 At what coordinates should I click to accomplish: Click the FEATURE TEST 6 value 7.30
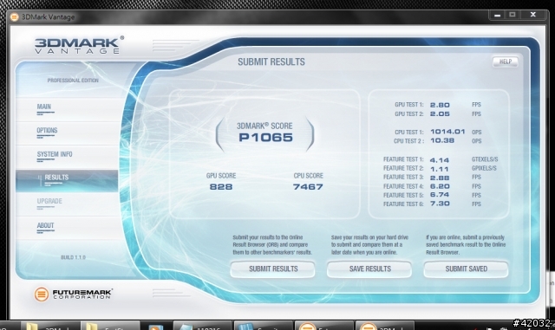[x=440, y=204]
